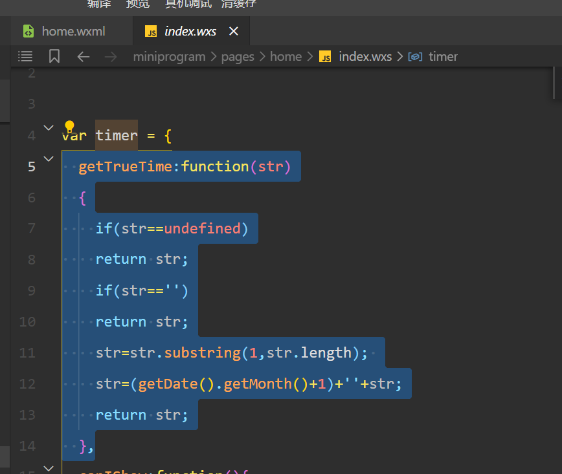Select the index.wxs editor tab
The height and width of the screenshot is (474, 562).
coord(191,31)
